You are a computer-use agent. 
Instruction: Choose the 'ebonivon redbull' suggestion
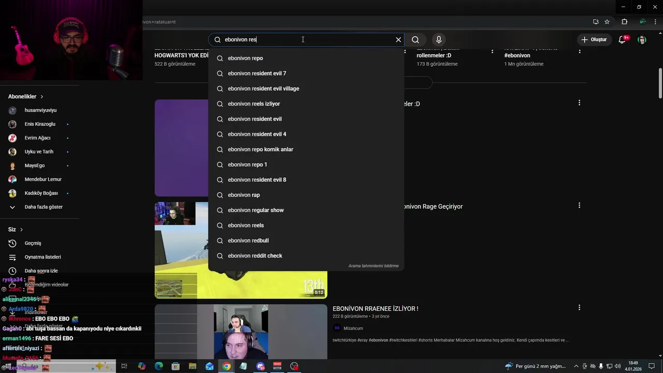click(306, 240)
